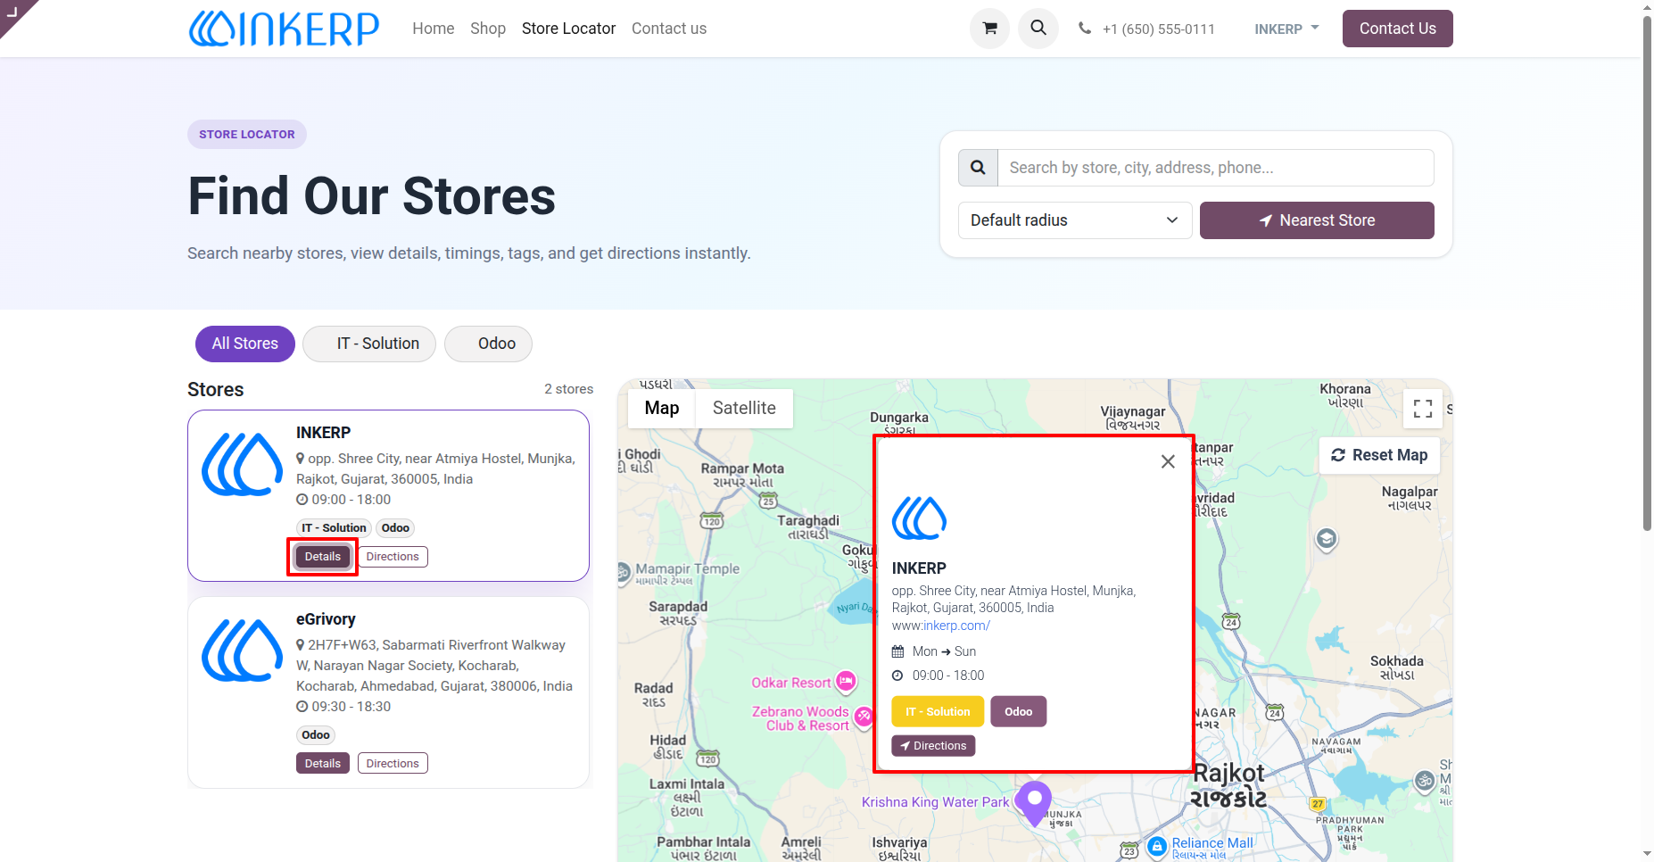Open the INKERP user dropdown menu
The height and width of the screenshot is (862, 1654).
pos(1286,29)
